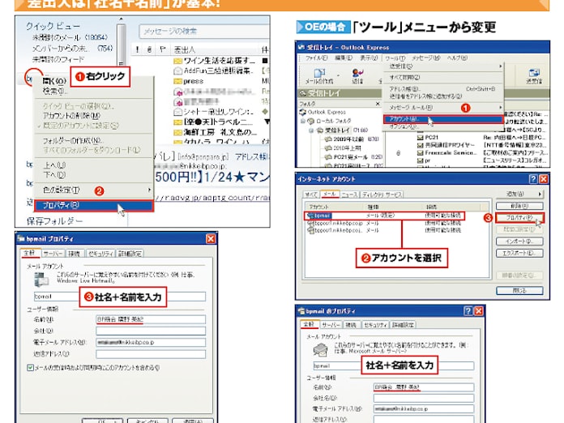Click the プロパティ button in インターネット アカウント
Screen dimensions: 564x423
(x=519, y=218)
